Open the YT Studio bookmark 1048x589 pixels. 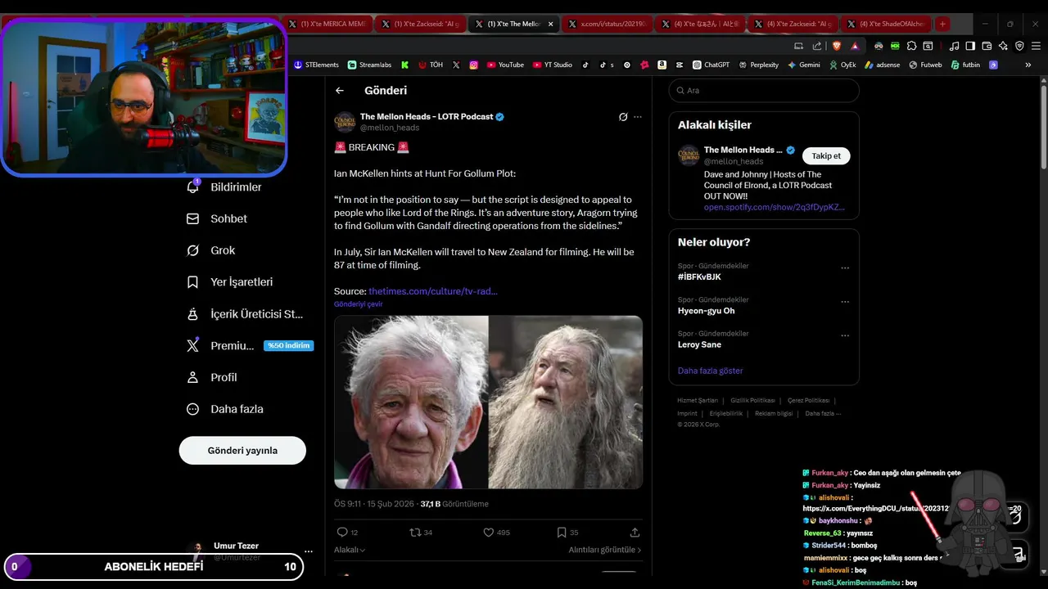[x=552, y=65]
